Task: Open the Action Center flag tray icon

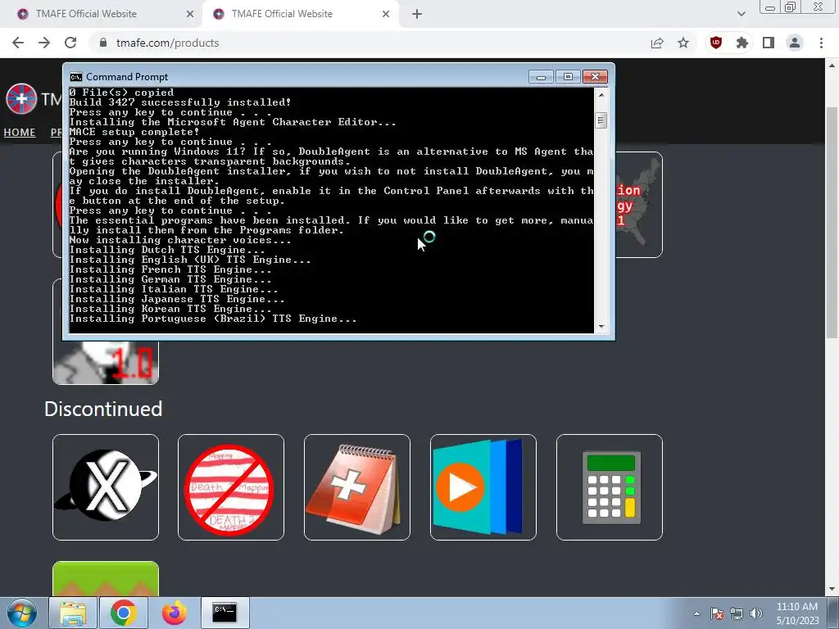Action: 716,613
